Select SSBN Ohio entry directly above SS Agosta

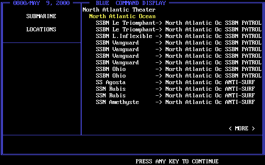111,75
